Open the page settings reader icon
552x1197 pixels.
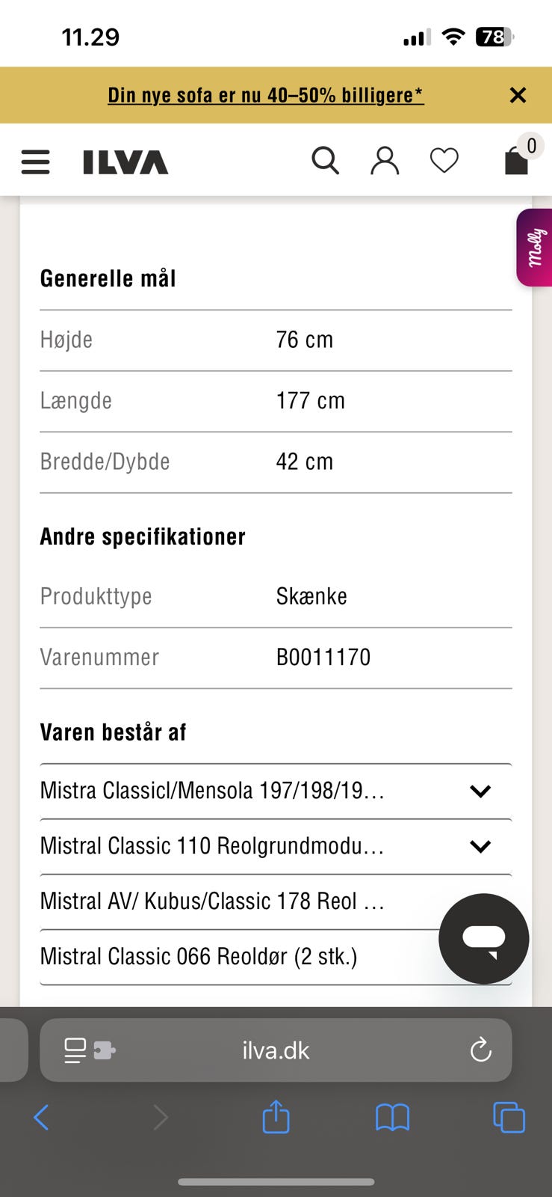pyautogui.click(x=90, y=1050)
